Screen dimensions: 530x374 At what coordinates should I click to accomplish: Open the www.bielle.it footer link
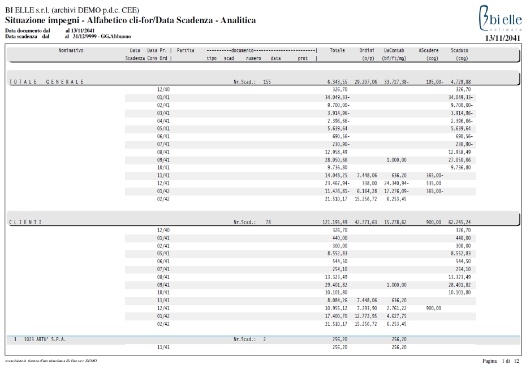[16, 361]
